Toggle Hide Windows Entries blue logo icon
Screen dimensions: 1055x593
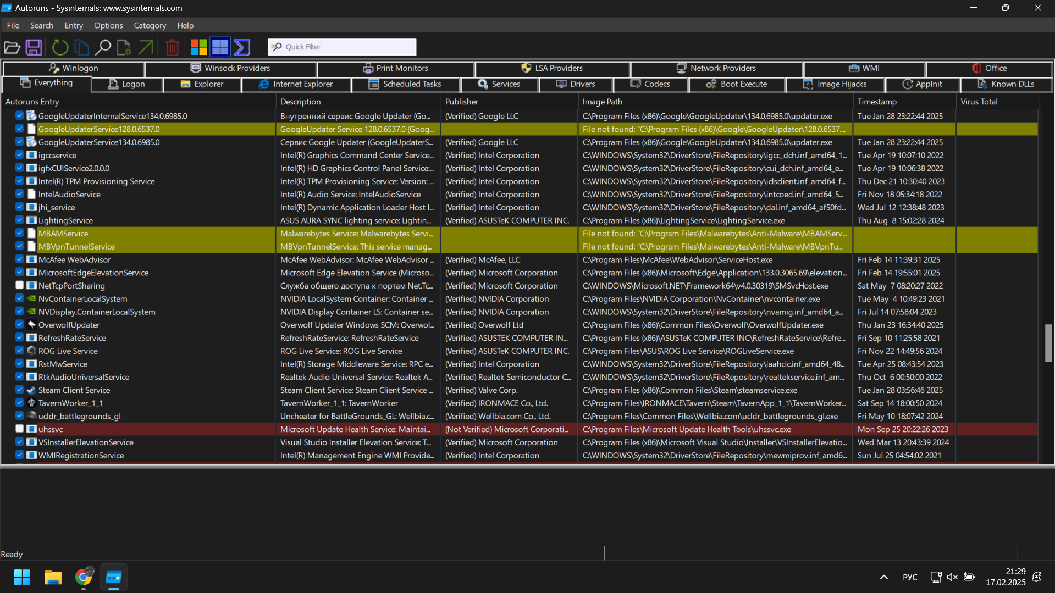coord(220,47)
